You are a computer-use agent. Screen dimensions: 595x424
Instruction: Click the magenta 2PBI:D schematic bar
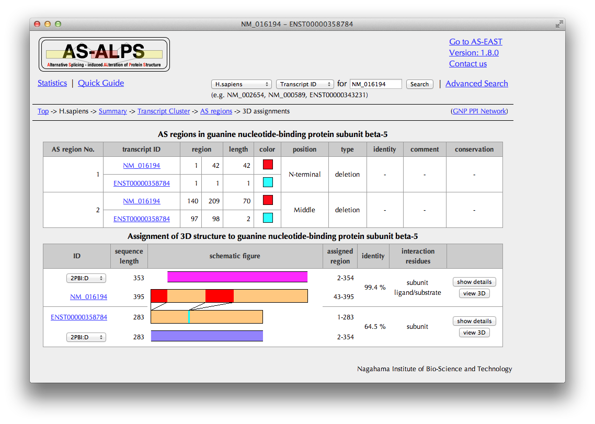(x=237, y=277)
